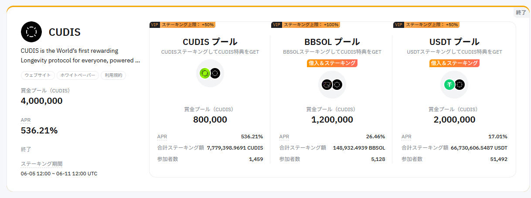
Task: Click the truncated CUDIS description text
Action: pos(81,56)
